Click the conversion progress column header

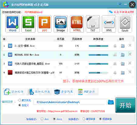tap(98, 39)
